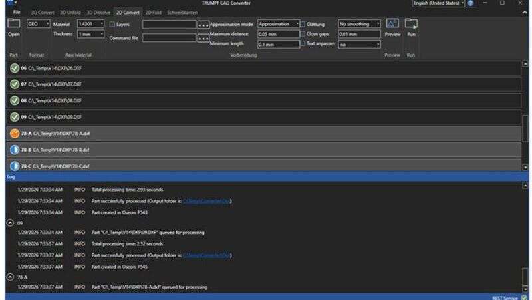Open the Material 1.4301 dropdown
This screenshot has width=532, height=300.
tap(91, 24)
